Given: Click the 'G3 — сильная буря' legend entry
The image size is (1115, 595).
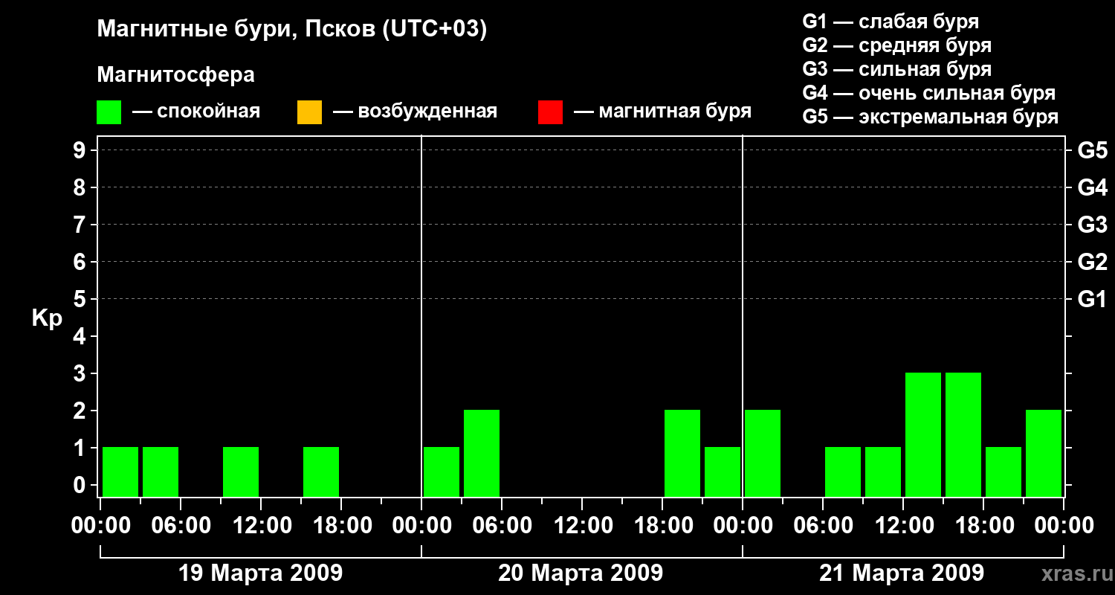Looking at the screenshot, I should tap(896, 69).
